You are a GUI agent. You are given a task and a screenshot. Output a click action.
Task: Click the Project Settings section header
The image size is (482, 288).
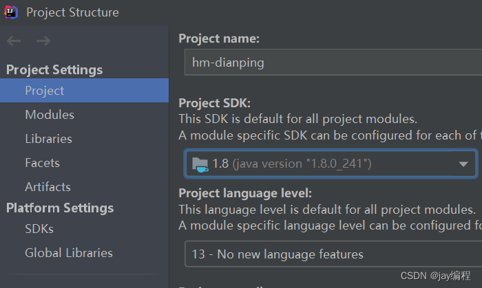tap(54, 70)
